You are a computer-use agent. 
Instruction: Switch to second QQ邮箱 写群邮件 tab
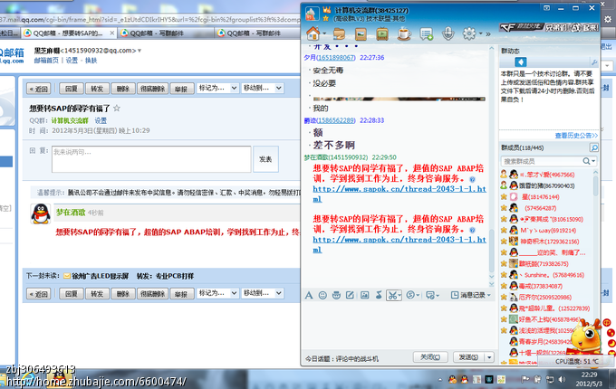click(x=167, y=33)
